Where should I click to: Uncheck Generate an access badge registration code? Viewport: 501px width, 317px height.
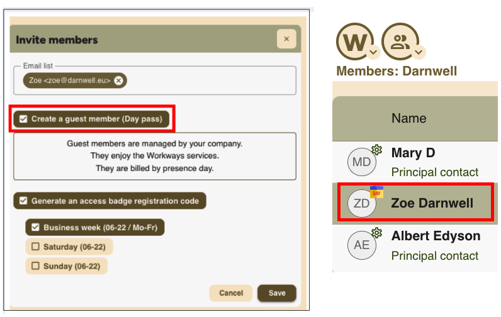[24, 201]
